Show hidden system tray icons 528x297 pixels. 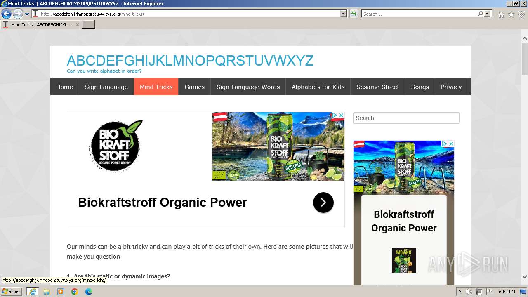(x=460, y=292)
